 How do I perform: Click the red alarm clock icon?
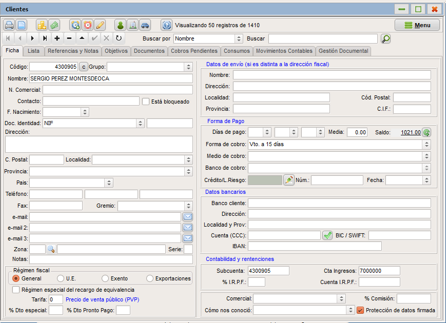pos(88,25)
